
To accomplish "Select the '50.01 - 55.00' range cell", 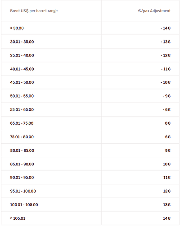I will pos(22,96).
